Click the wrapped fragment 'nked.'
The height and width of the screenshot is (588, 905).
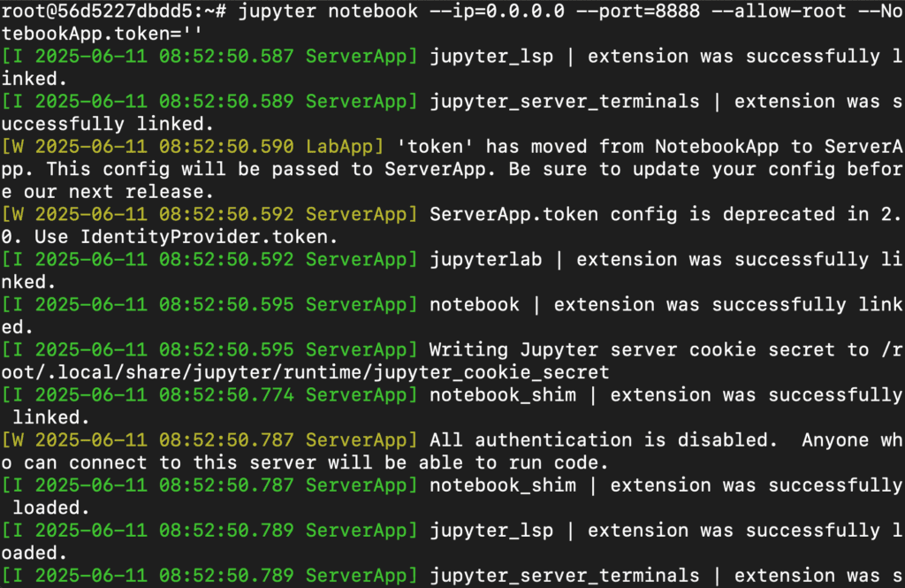click(x=28, y=282)
